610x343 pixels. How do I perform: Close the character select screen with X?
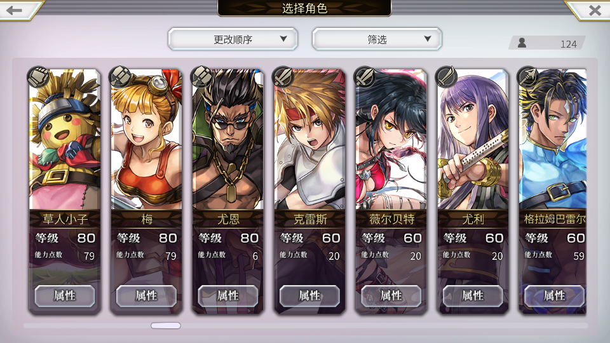click(x=595, y=10)
